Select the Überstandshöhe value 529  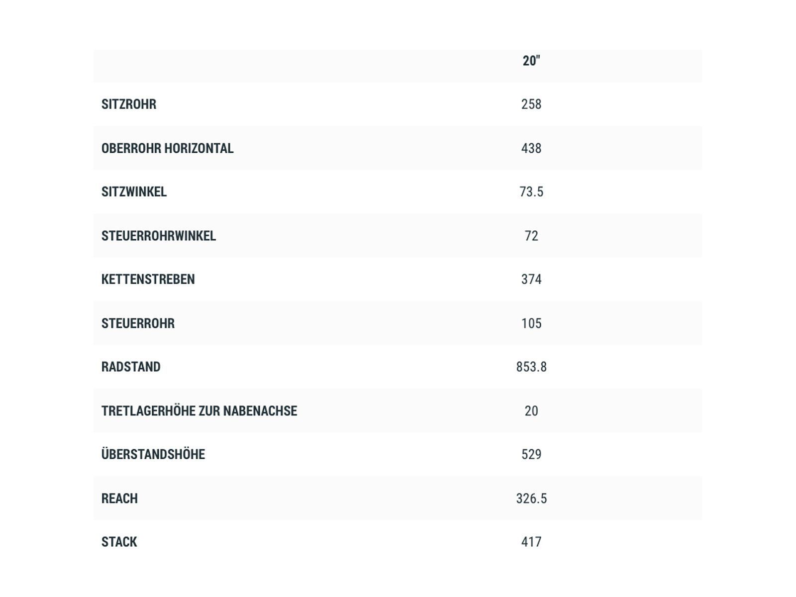531,455
